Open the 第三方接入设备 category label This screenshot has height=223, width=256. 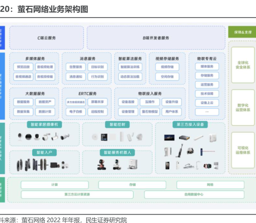tap(190, 125)
